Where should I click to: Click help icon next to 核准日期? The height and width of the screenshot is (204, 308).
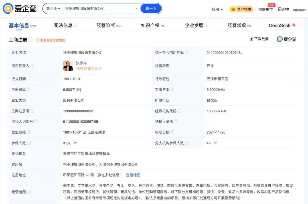[172, 132]
